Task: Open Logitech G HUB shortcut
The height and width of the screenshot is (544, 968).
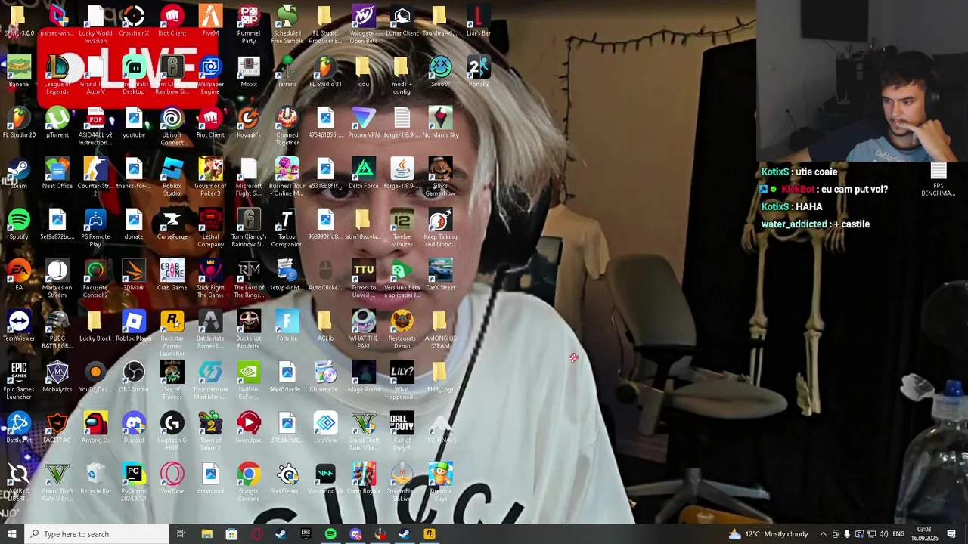Action: point(172,431)
